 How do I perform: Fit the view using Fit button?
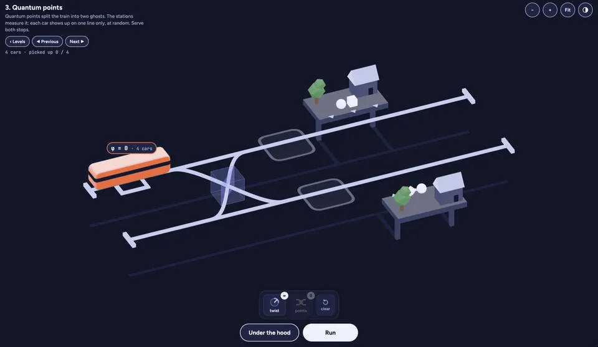pos(567,10)
